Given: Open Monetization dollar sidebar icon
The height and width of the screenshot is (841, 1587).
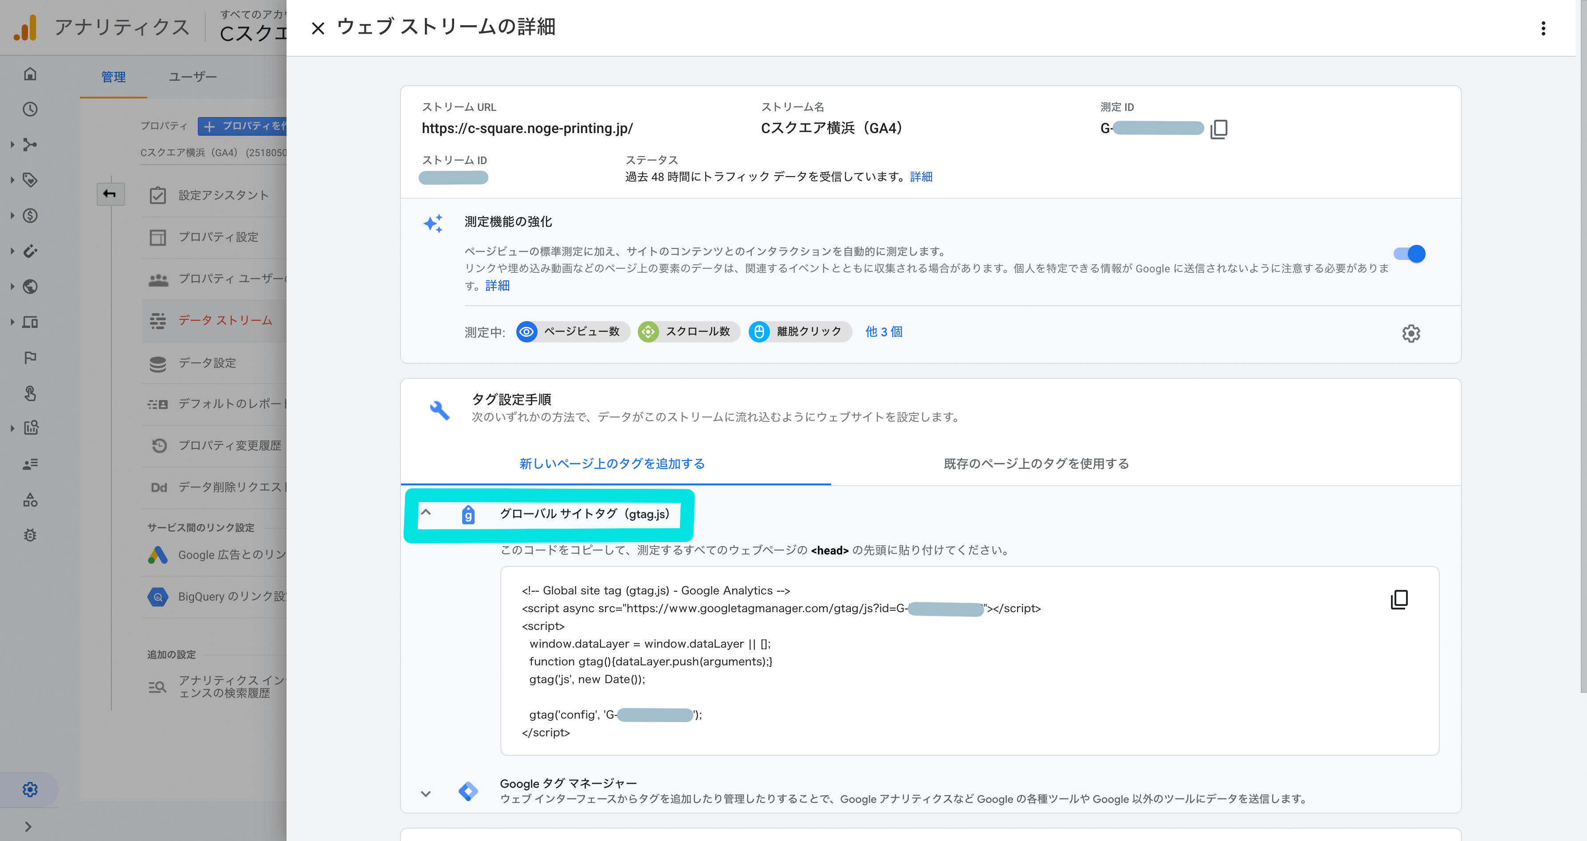Looking at the screenshot, I should [30, 216].
